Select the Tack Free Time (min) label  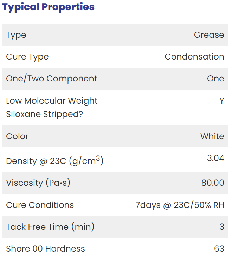click(50, 227)
